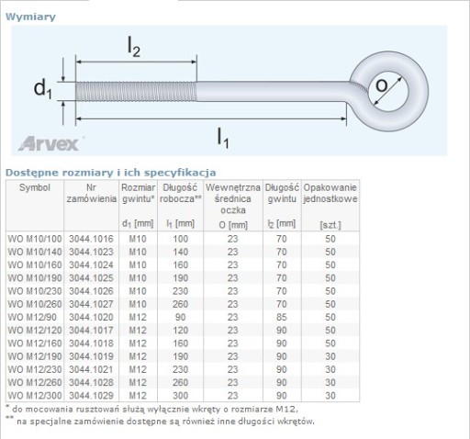Click working length 140 in WO M10/140 row
470x439 pixels.
[181, 252]
